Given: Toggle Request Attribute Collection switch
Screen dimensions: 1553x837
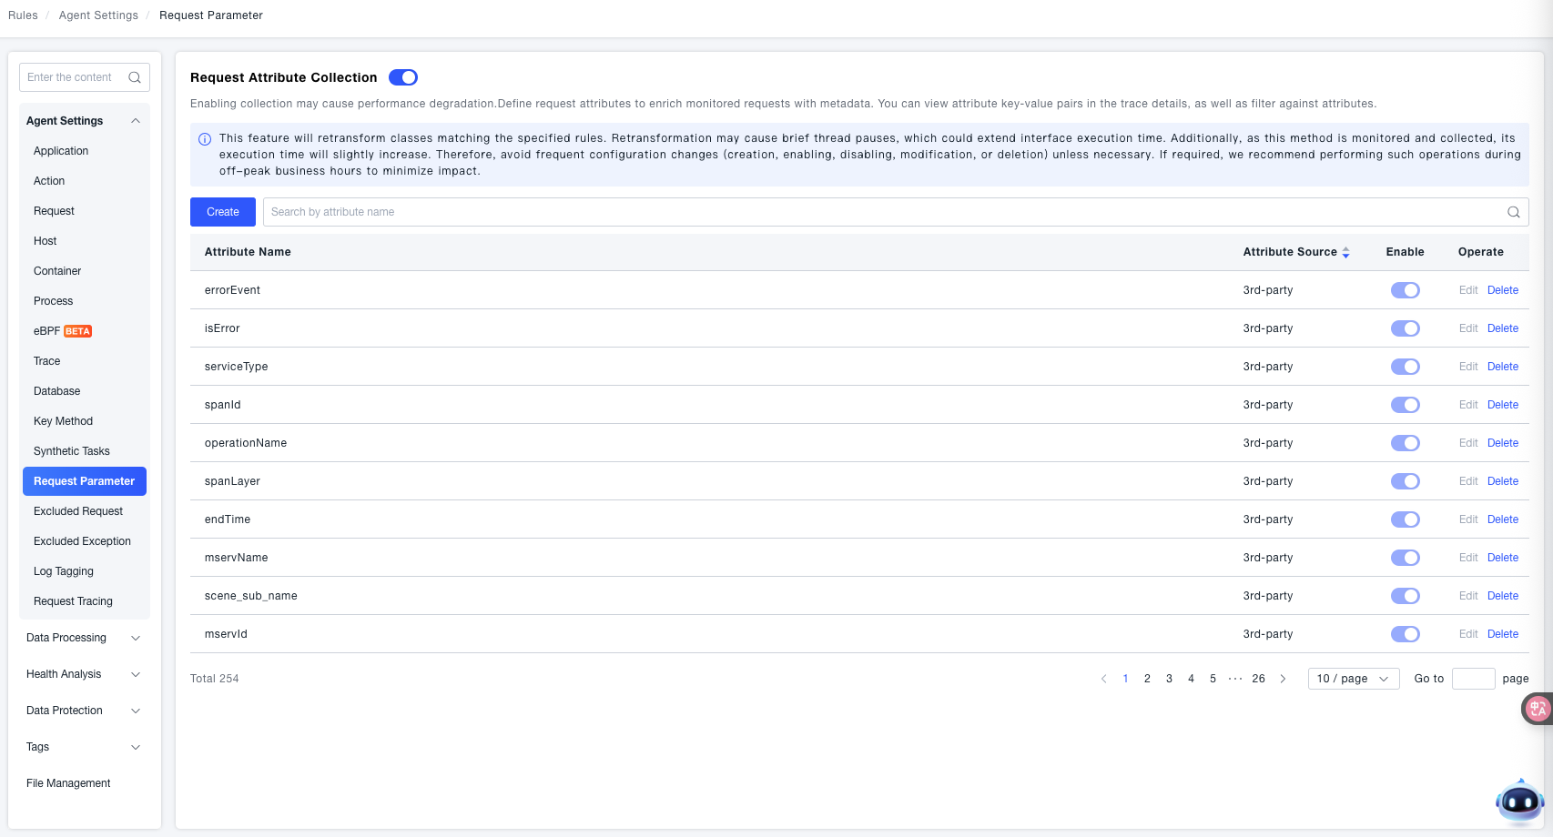Looking at the screenshot, I should [403, 77].
